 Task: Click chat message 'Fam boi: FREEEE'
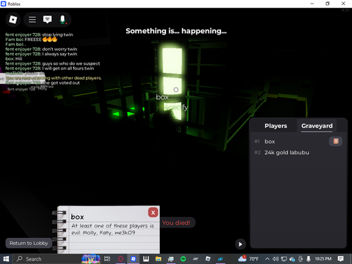pos(31,39)
